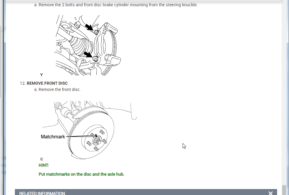
Task: Click 'Put matchmarks on the disc and the axle hub.'
Action: point(81,174)
